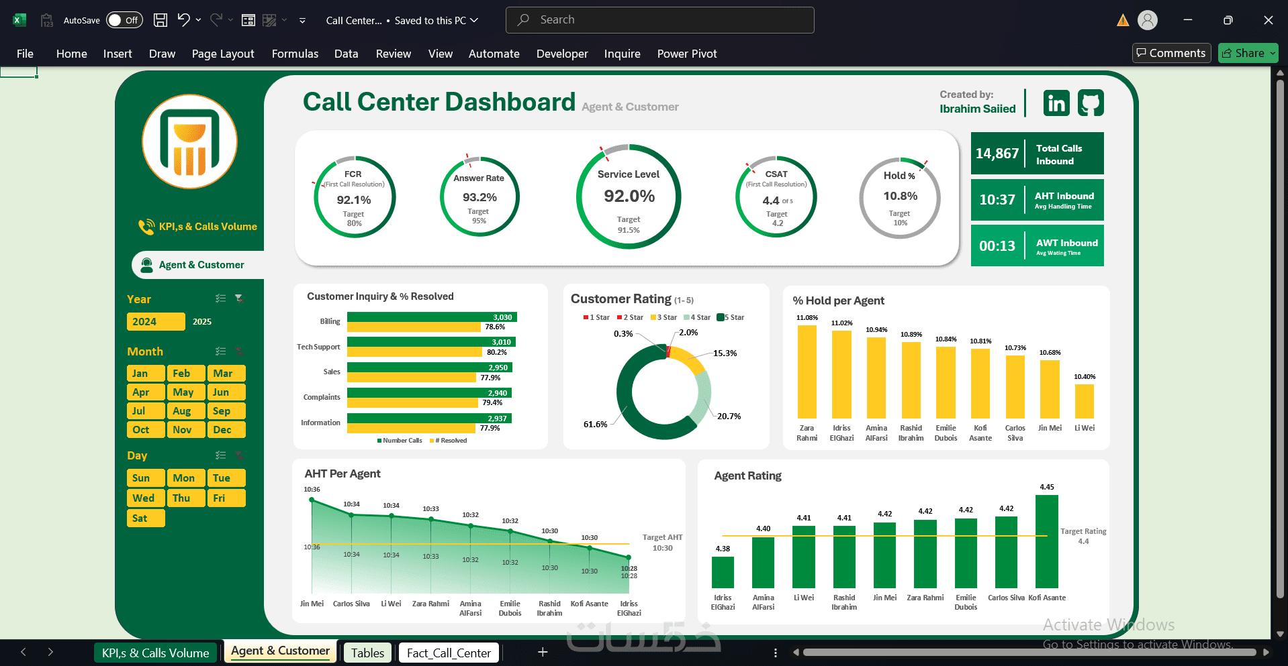Filter by Thu in Day slicer

186,498
